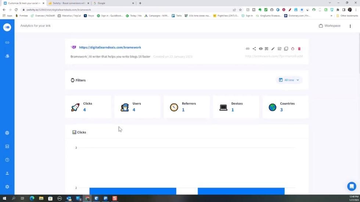360x202 pixels.
Task: Toggle the eye visibility icon
Action: (260, 49)
